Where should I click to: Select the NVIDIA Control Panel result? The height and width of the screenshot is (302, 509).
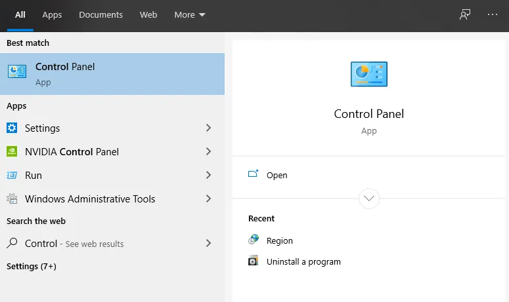coord(112,151)
